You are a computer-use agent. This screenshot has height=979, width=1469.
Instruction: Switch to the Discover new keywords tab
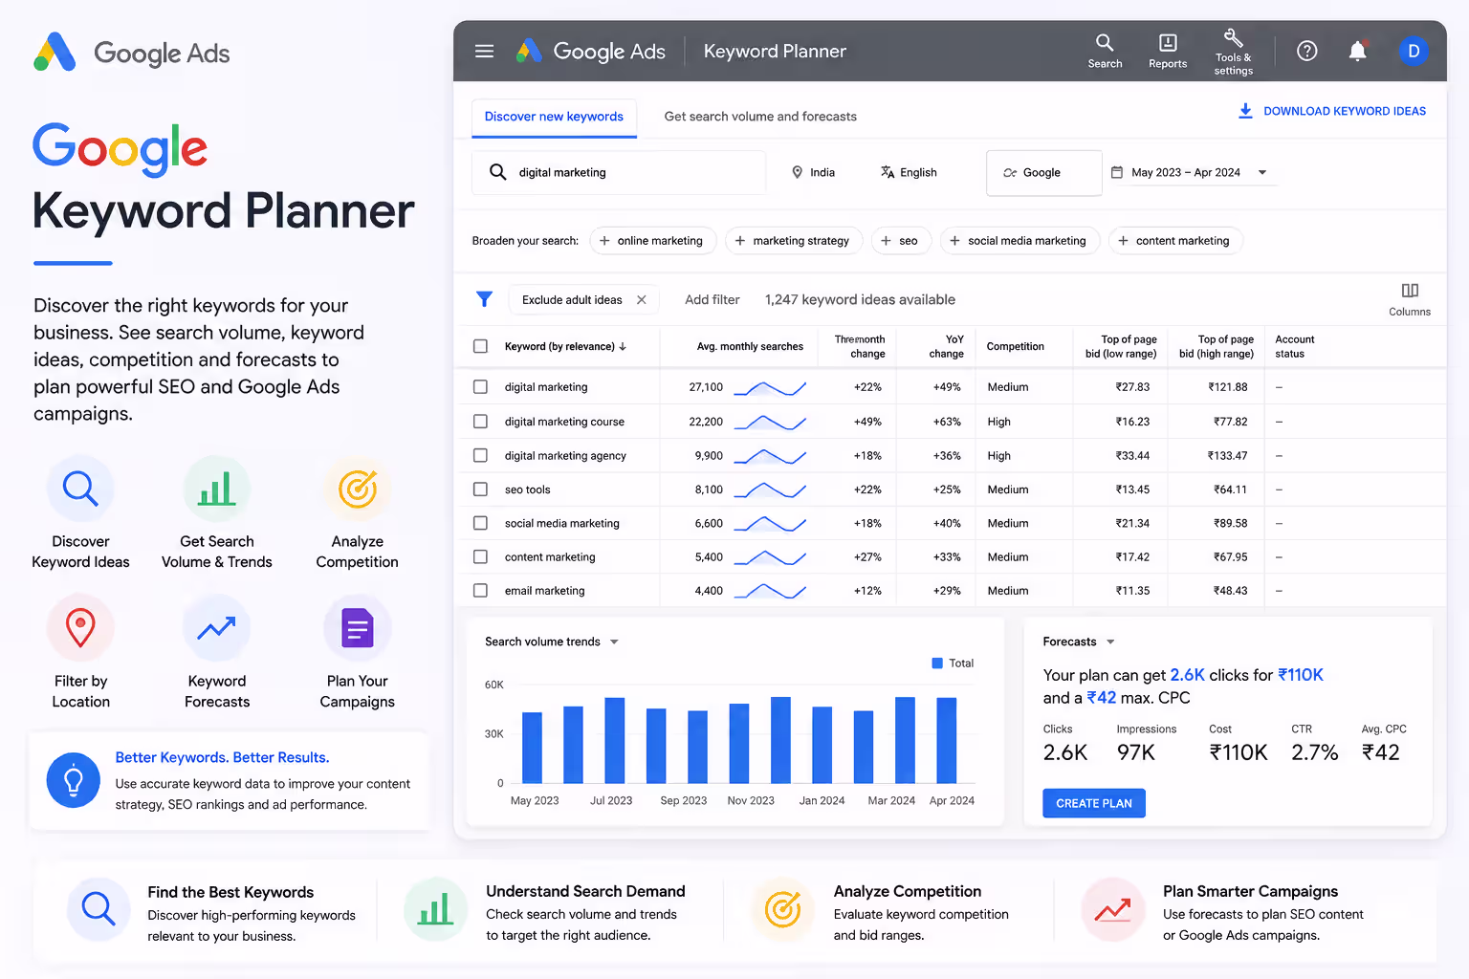pos(554,117)
